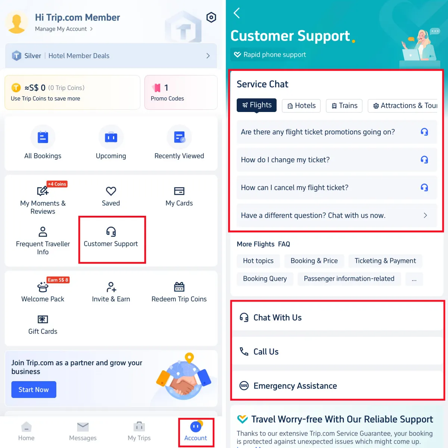Screen dimensions: 448x448
Task: Open Upcoming trips suitcase icon
Action: [x=111, y=137]
